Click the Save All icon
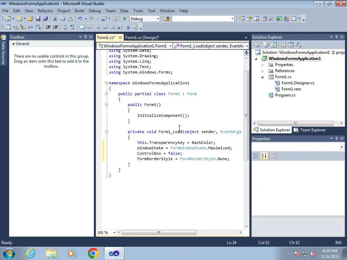The width and height of the screenshot is (347, 260). 45,19
